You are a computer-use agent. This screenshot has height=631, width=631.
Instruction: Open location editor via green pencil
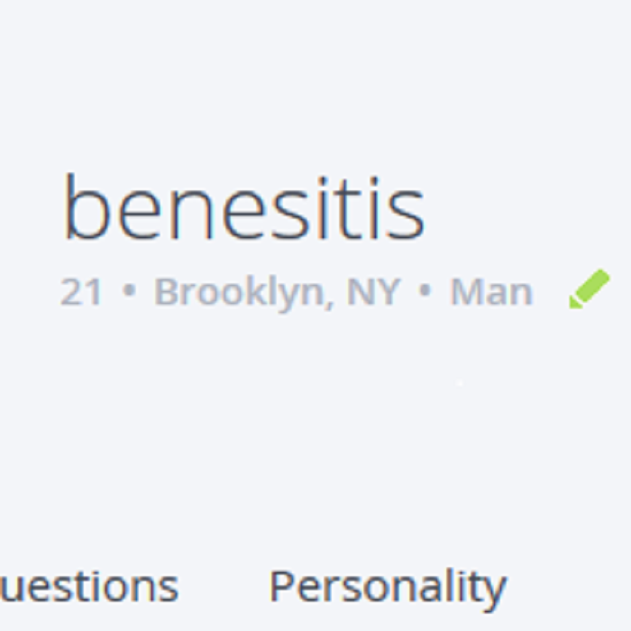[x=590, y=289]
